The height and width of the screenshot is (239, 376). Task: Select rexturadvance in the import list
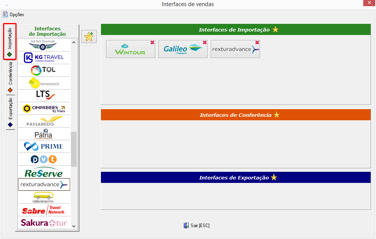(x=44, y=184)
